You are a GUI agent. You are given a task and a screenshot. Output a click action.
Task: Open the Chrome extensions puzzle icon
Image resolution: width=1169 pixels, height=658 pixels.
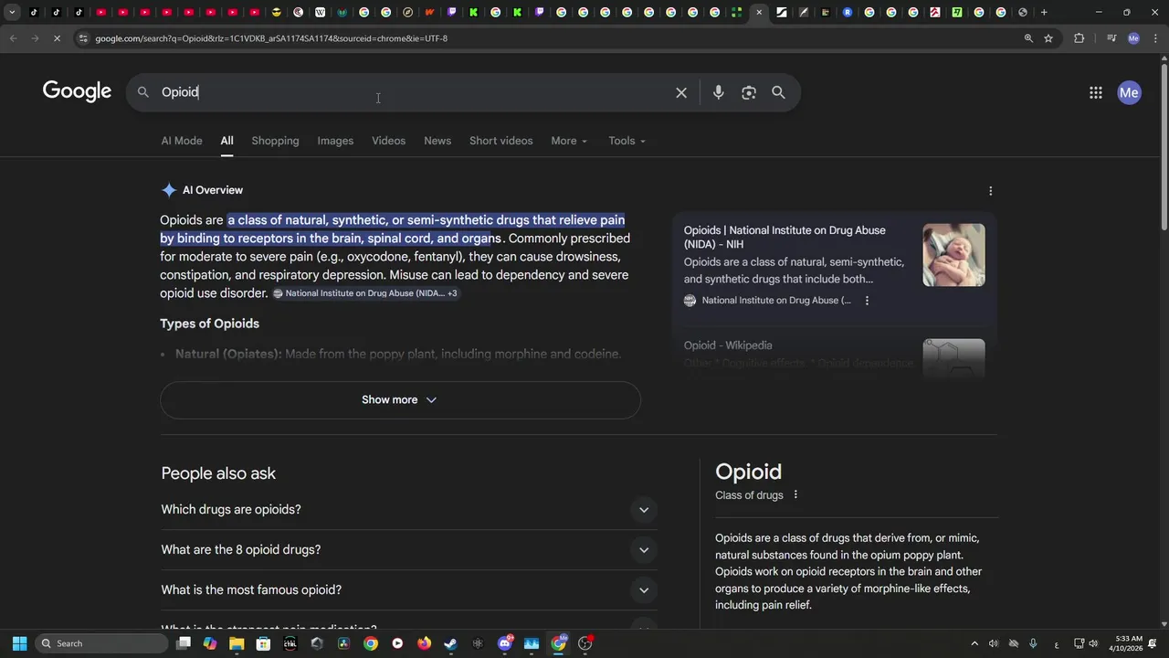tap(1079, 38)
